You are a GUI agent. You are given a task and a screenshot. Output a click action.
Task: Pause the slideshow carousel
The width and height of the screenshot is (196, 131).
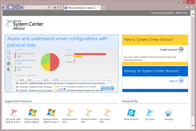107,88
